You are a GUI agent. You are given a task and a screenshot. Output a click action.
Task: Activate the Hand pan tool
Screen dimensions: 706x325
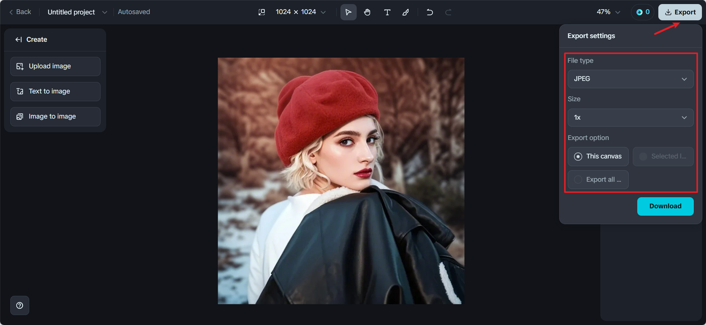tap(367, 12)
